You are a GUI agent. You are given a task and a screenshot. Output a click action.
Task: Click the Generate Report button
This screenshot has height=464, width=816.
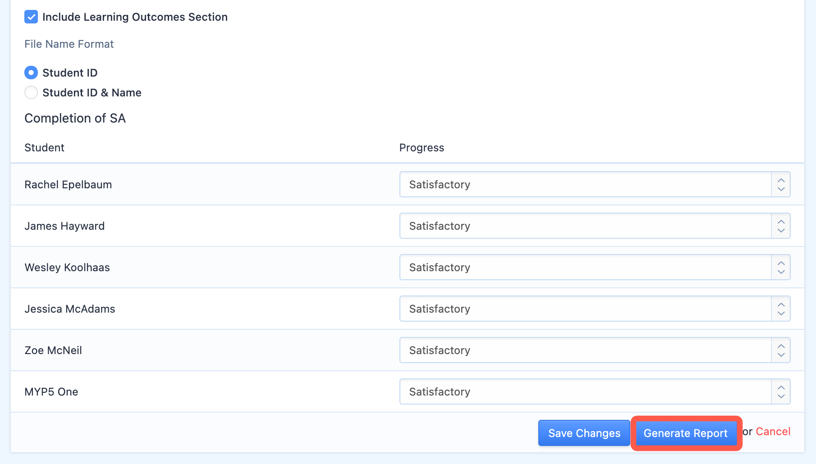pyautogui.click(x=685, y=433)
